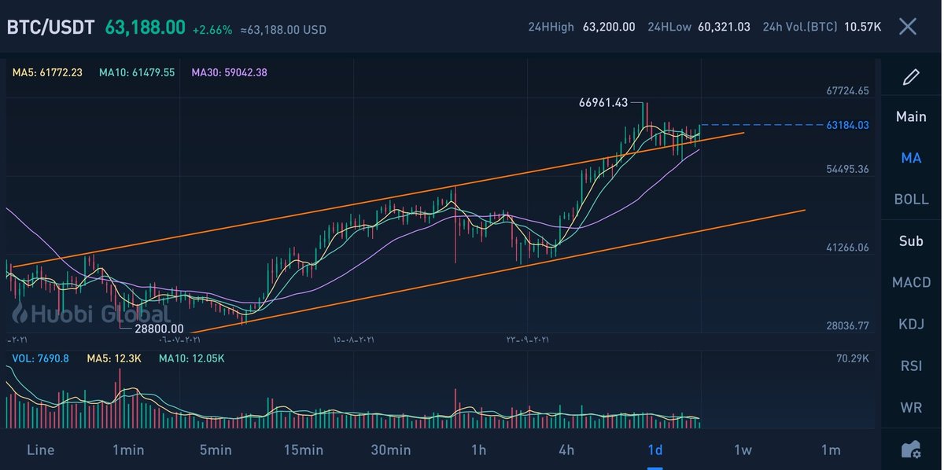Switch to the 30min interval
The image size is (944, 470).
coord(391,450)
